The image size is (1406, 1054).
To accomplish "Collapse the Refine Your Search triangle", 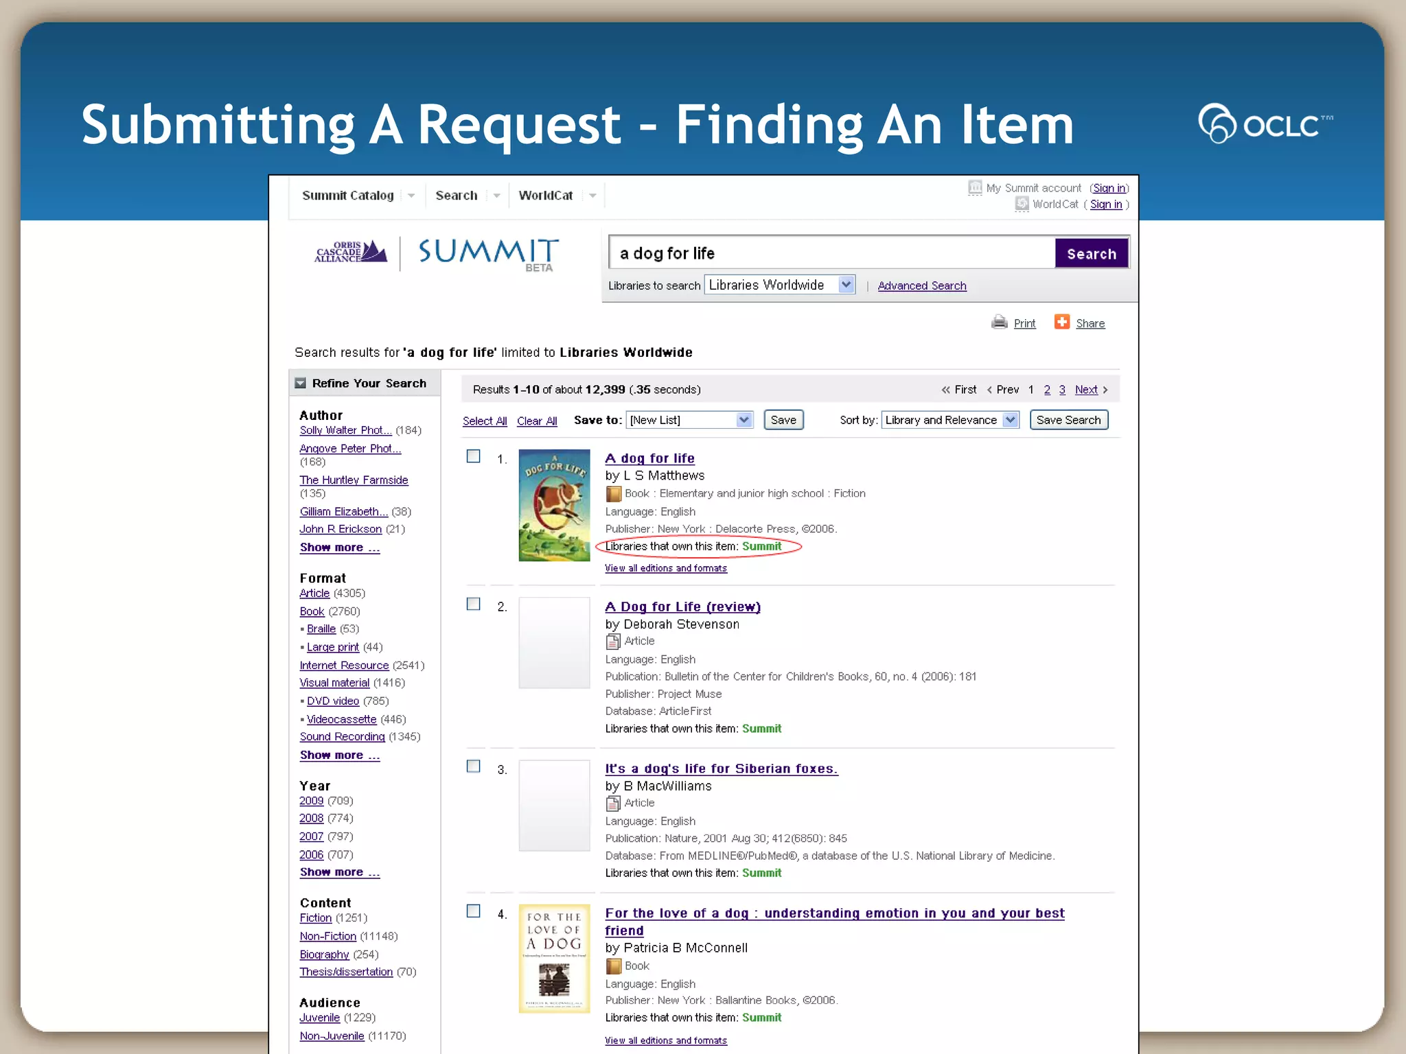I will (300, 383).
